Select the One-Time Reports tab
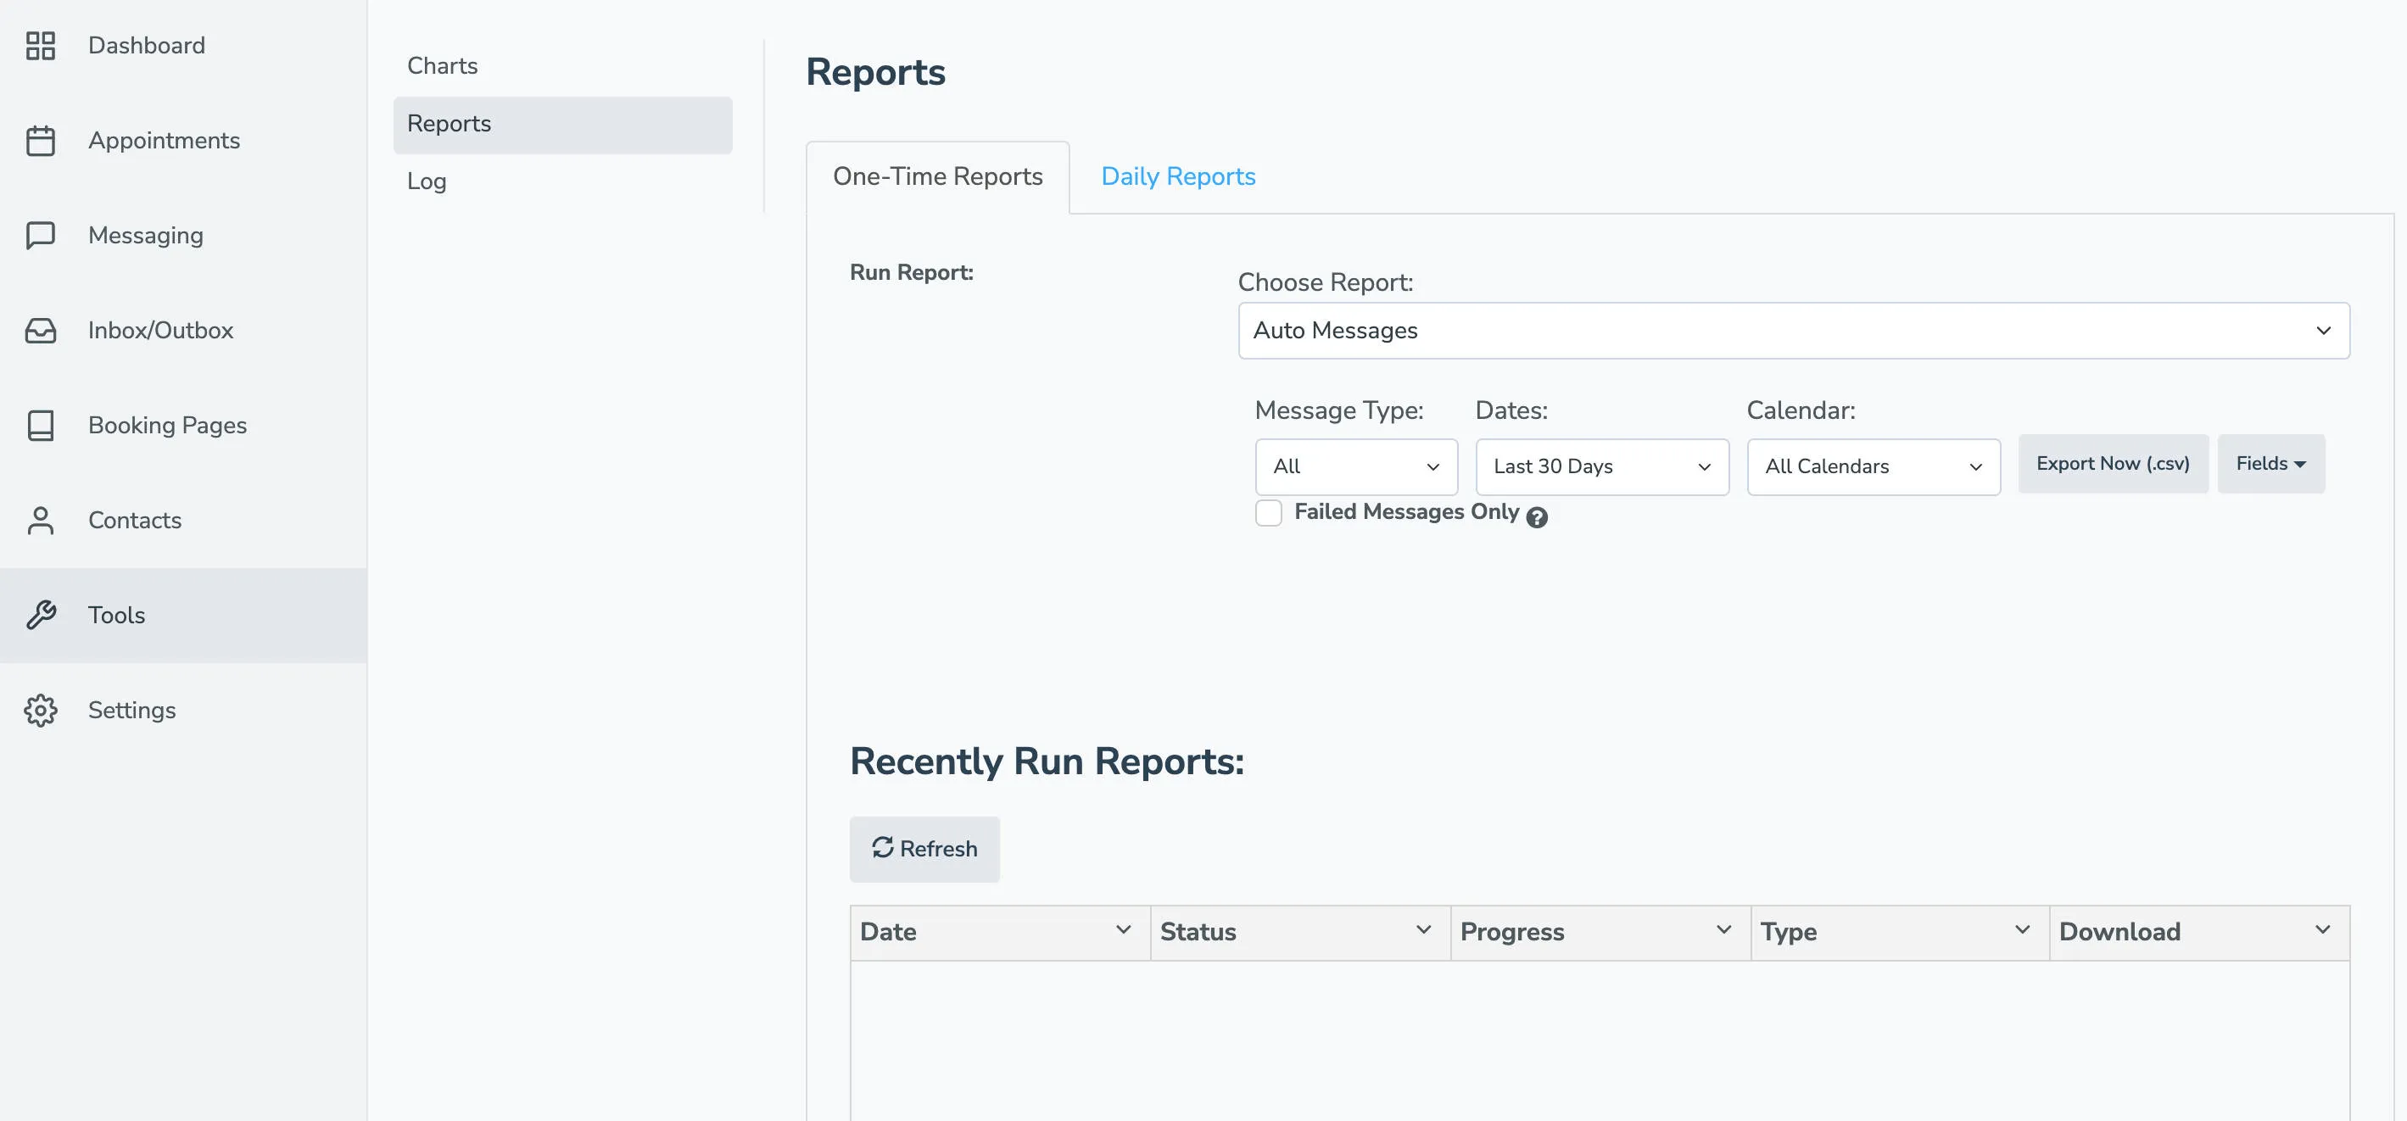The image size is (2407, 1121). pyautogui.click(x=938, y=176)
